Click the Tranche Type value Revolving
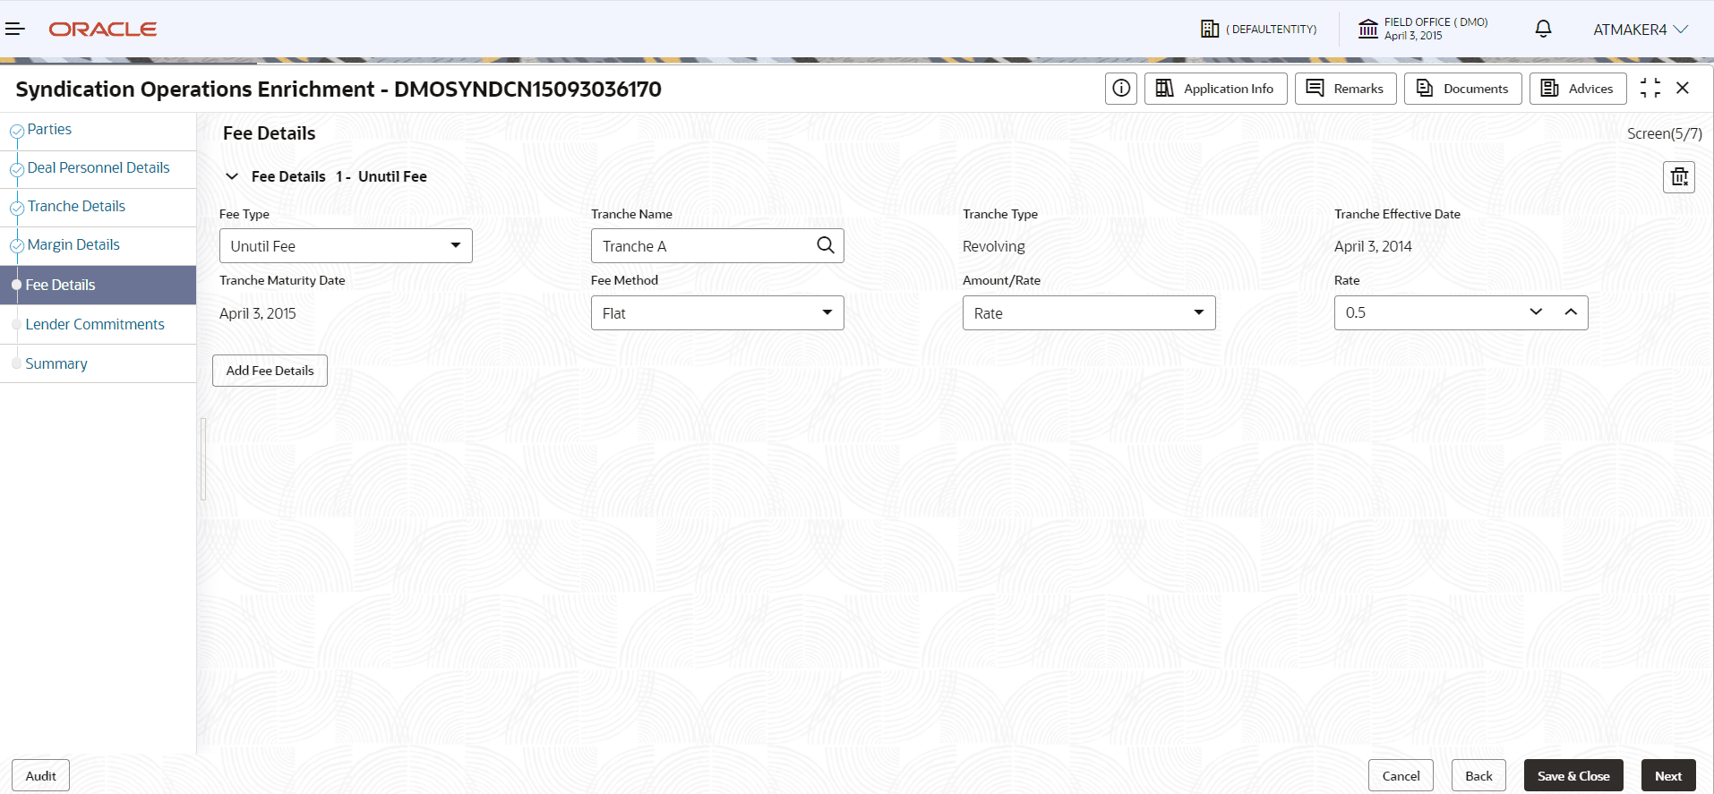1714x794 pixels. point(994,247)
